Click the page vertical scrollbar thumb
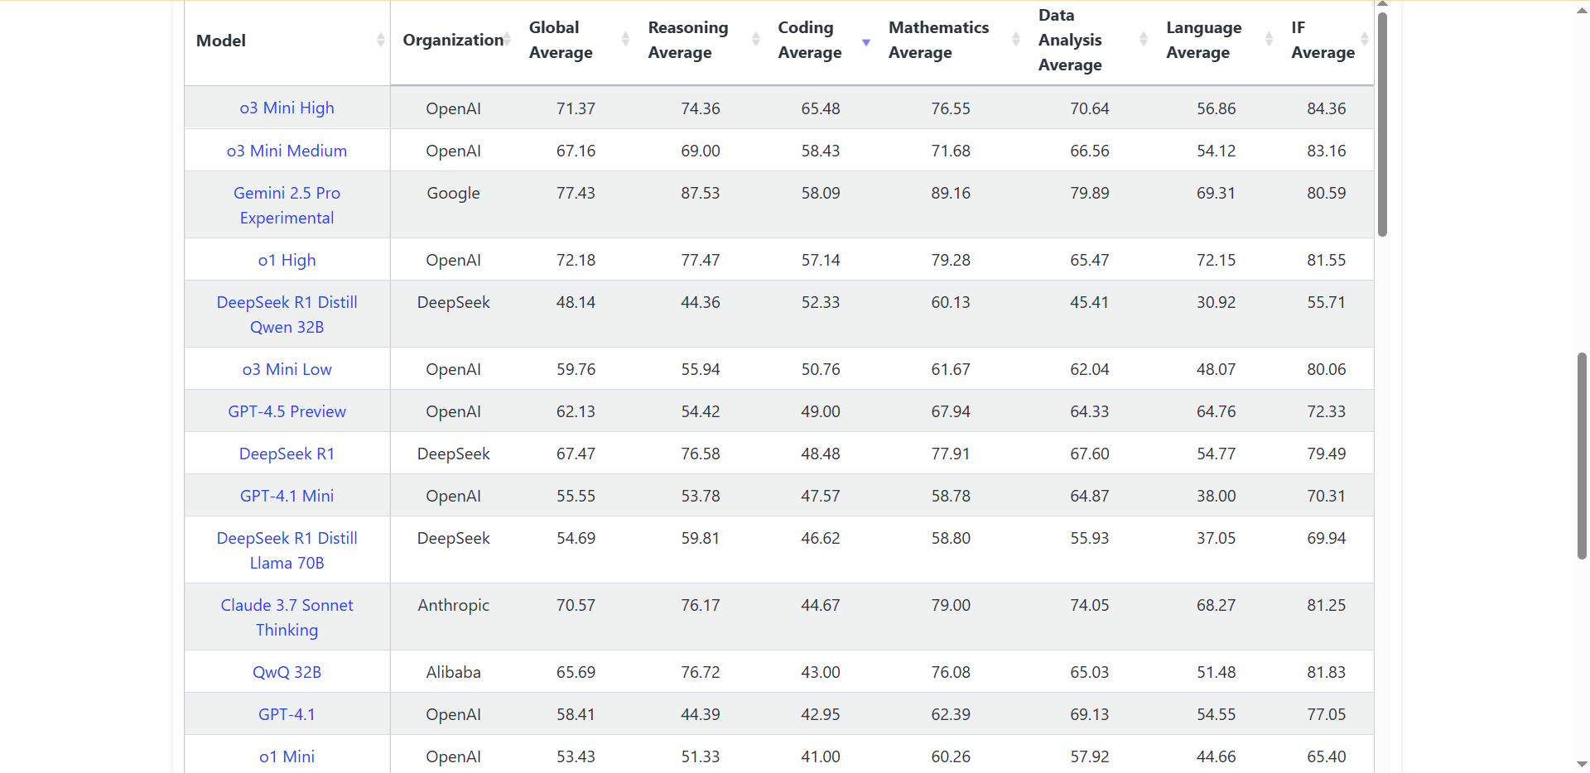 pos(1582,456)
